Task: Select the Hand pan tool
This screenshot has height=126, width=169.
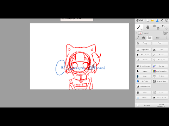Action: coord(148,27)
